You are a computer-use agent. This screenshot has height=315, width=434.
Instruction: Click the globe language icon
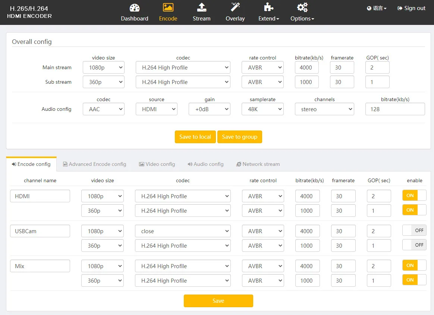369,8
